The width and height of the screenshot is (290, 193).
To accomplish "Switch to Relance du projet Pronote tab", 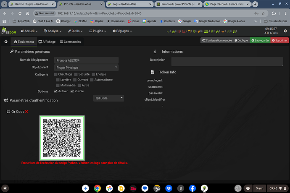I will pyautogui.click(x=178, y=4).
